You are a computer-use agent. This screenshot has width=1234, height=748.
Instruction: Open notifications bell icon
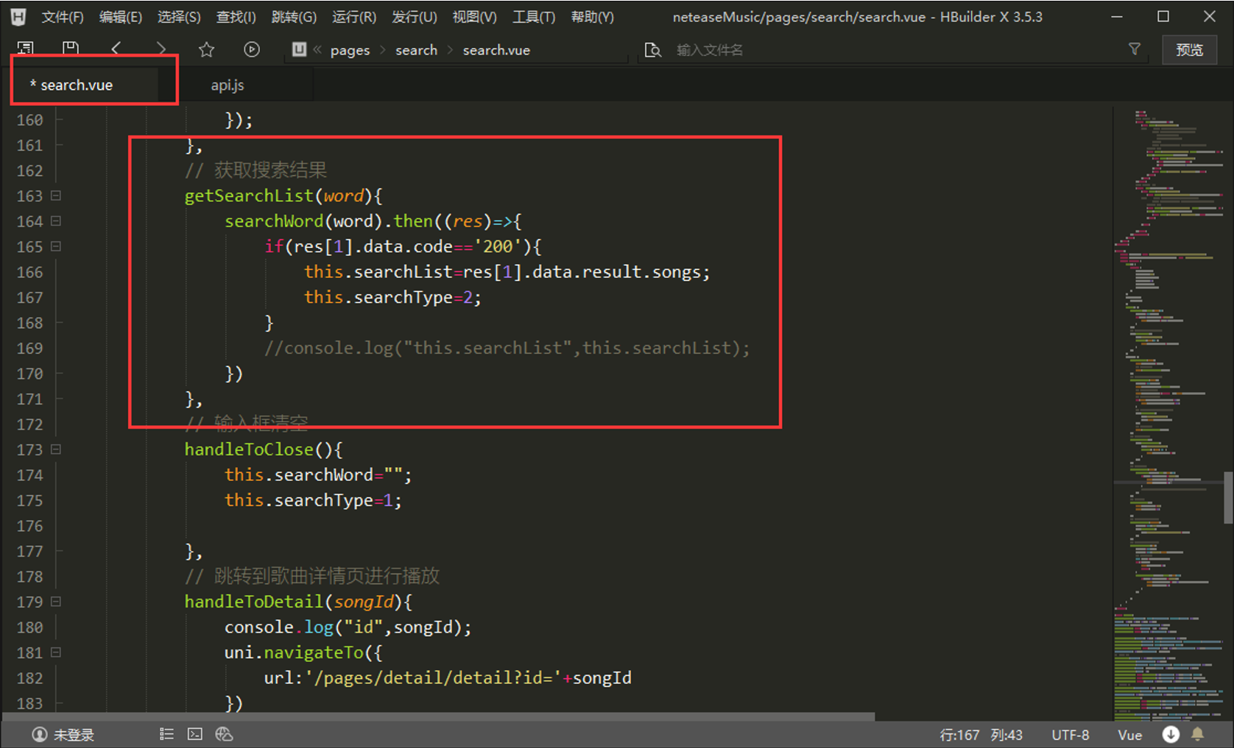1198,734
